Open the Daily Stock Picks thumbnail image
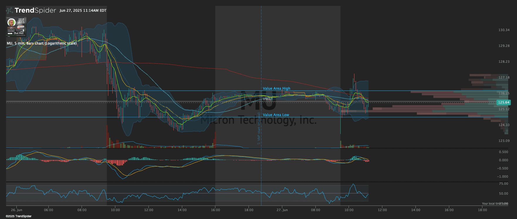 16,26
